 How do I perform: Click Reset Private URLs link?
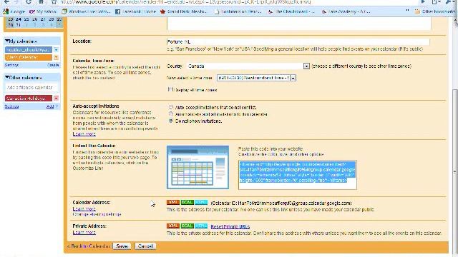230,226
